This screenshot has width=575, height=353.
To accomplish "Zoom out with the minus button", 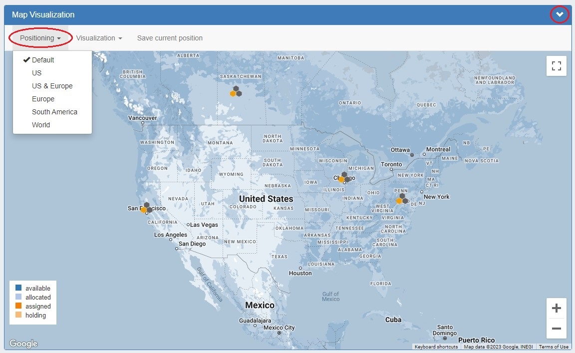I will pyautogui.click(x=557, y=329).
